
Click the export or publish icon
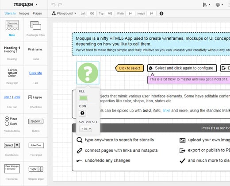tap(182, 151)
